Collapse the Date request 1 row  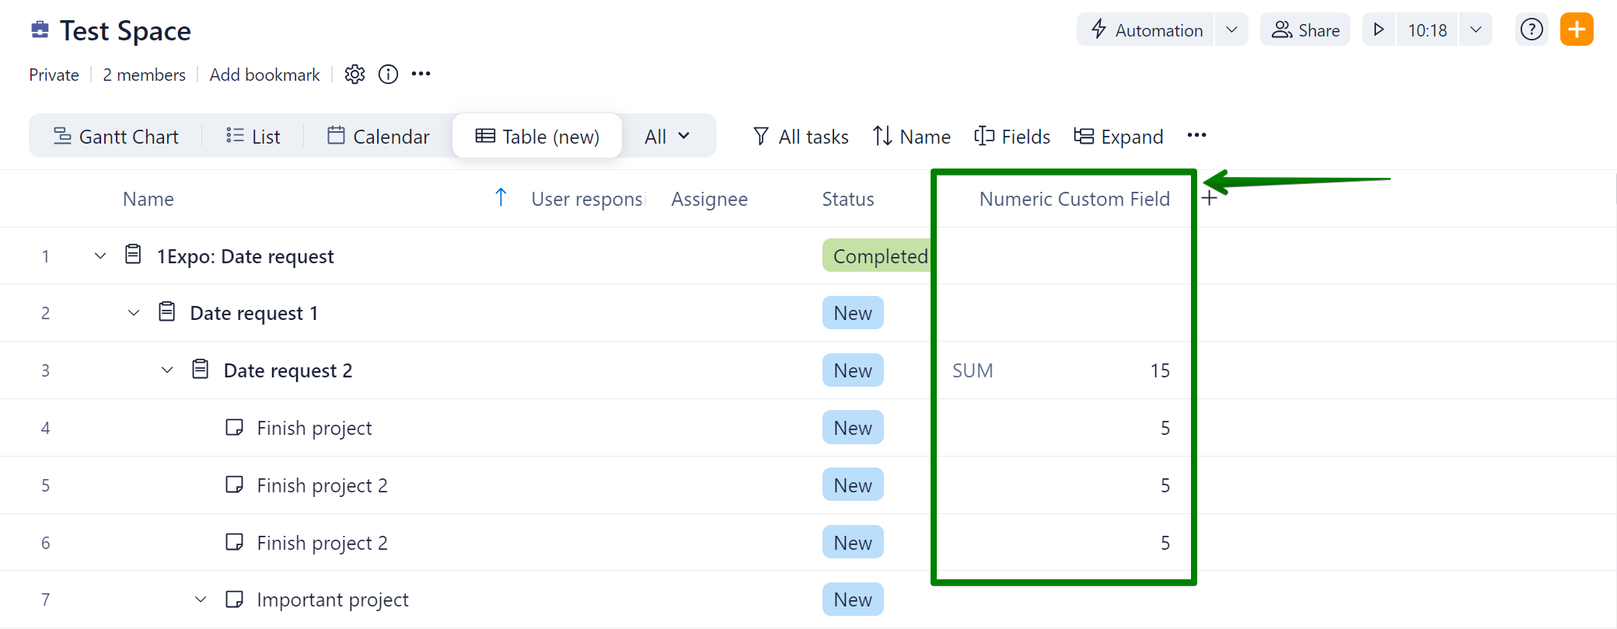(134, 313)
